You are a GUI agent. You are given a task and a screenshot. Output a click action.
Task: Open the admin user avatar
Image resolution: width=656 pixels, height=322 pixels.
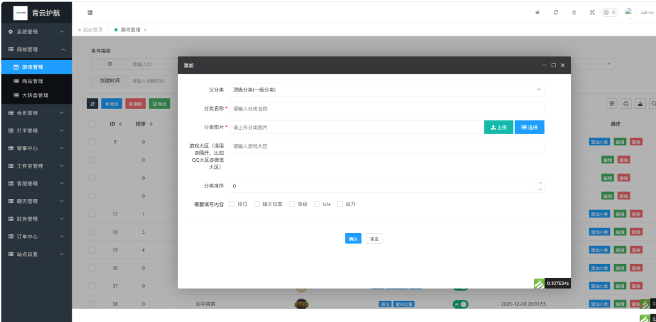[629, 12]
